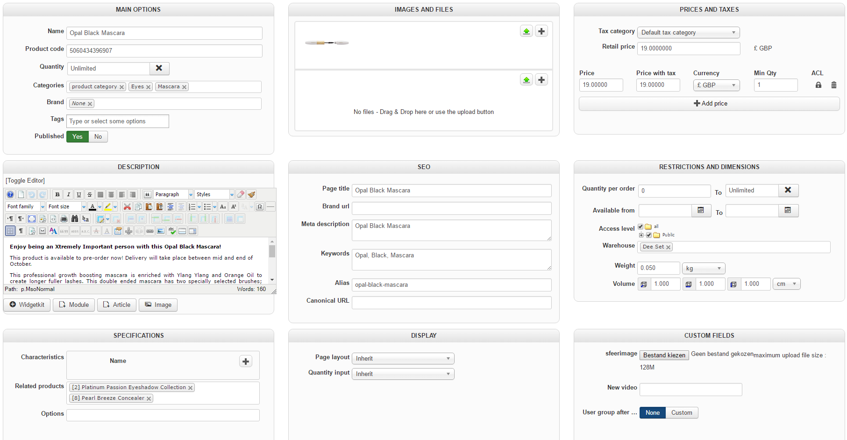
Task: Insert an image using the editor toolbar picture icon
Action: pyautogui.click(x=161, y=231)
